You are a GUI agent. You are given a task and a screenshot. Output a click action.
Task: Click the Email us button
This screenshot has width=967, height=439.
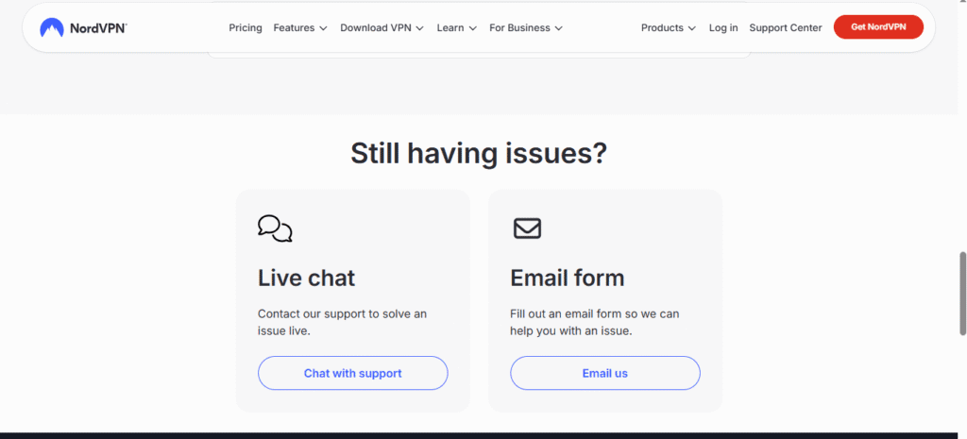click(605, 373)
